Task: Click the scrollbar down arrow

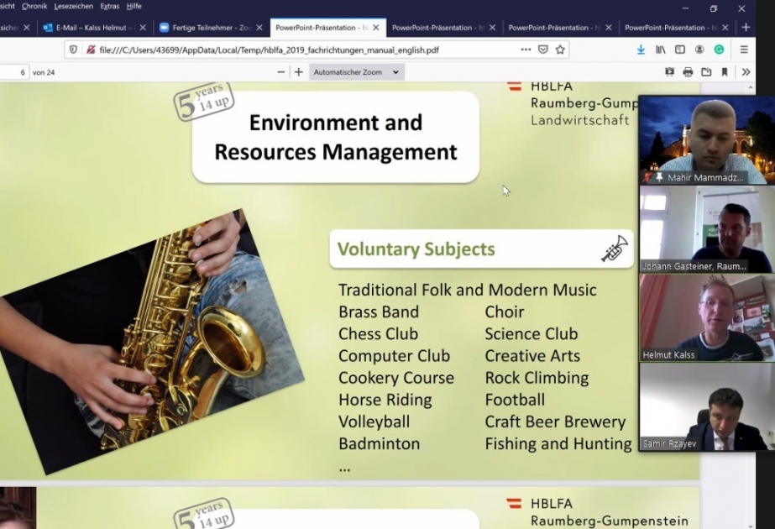Action: tap(751, 525)
